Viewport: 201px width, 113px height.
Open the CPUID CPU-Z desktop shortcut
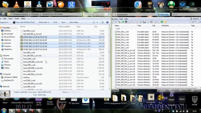tap(39, 102)
